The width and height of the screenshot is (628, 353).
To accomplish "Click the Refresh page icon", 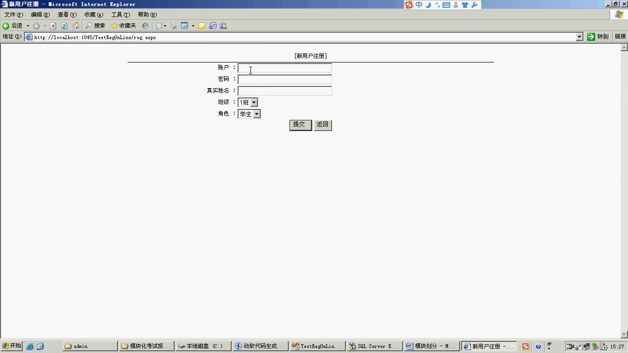I will (x=64, y=26).
